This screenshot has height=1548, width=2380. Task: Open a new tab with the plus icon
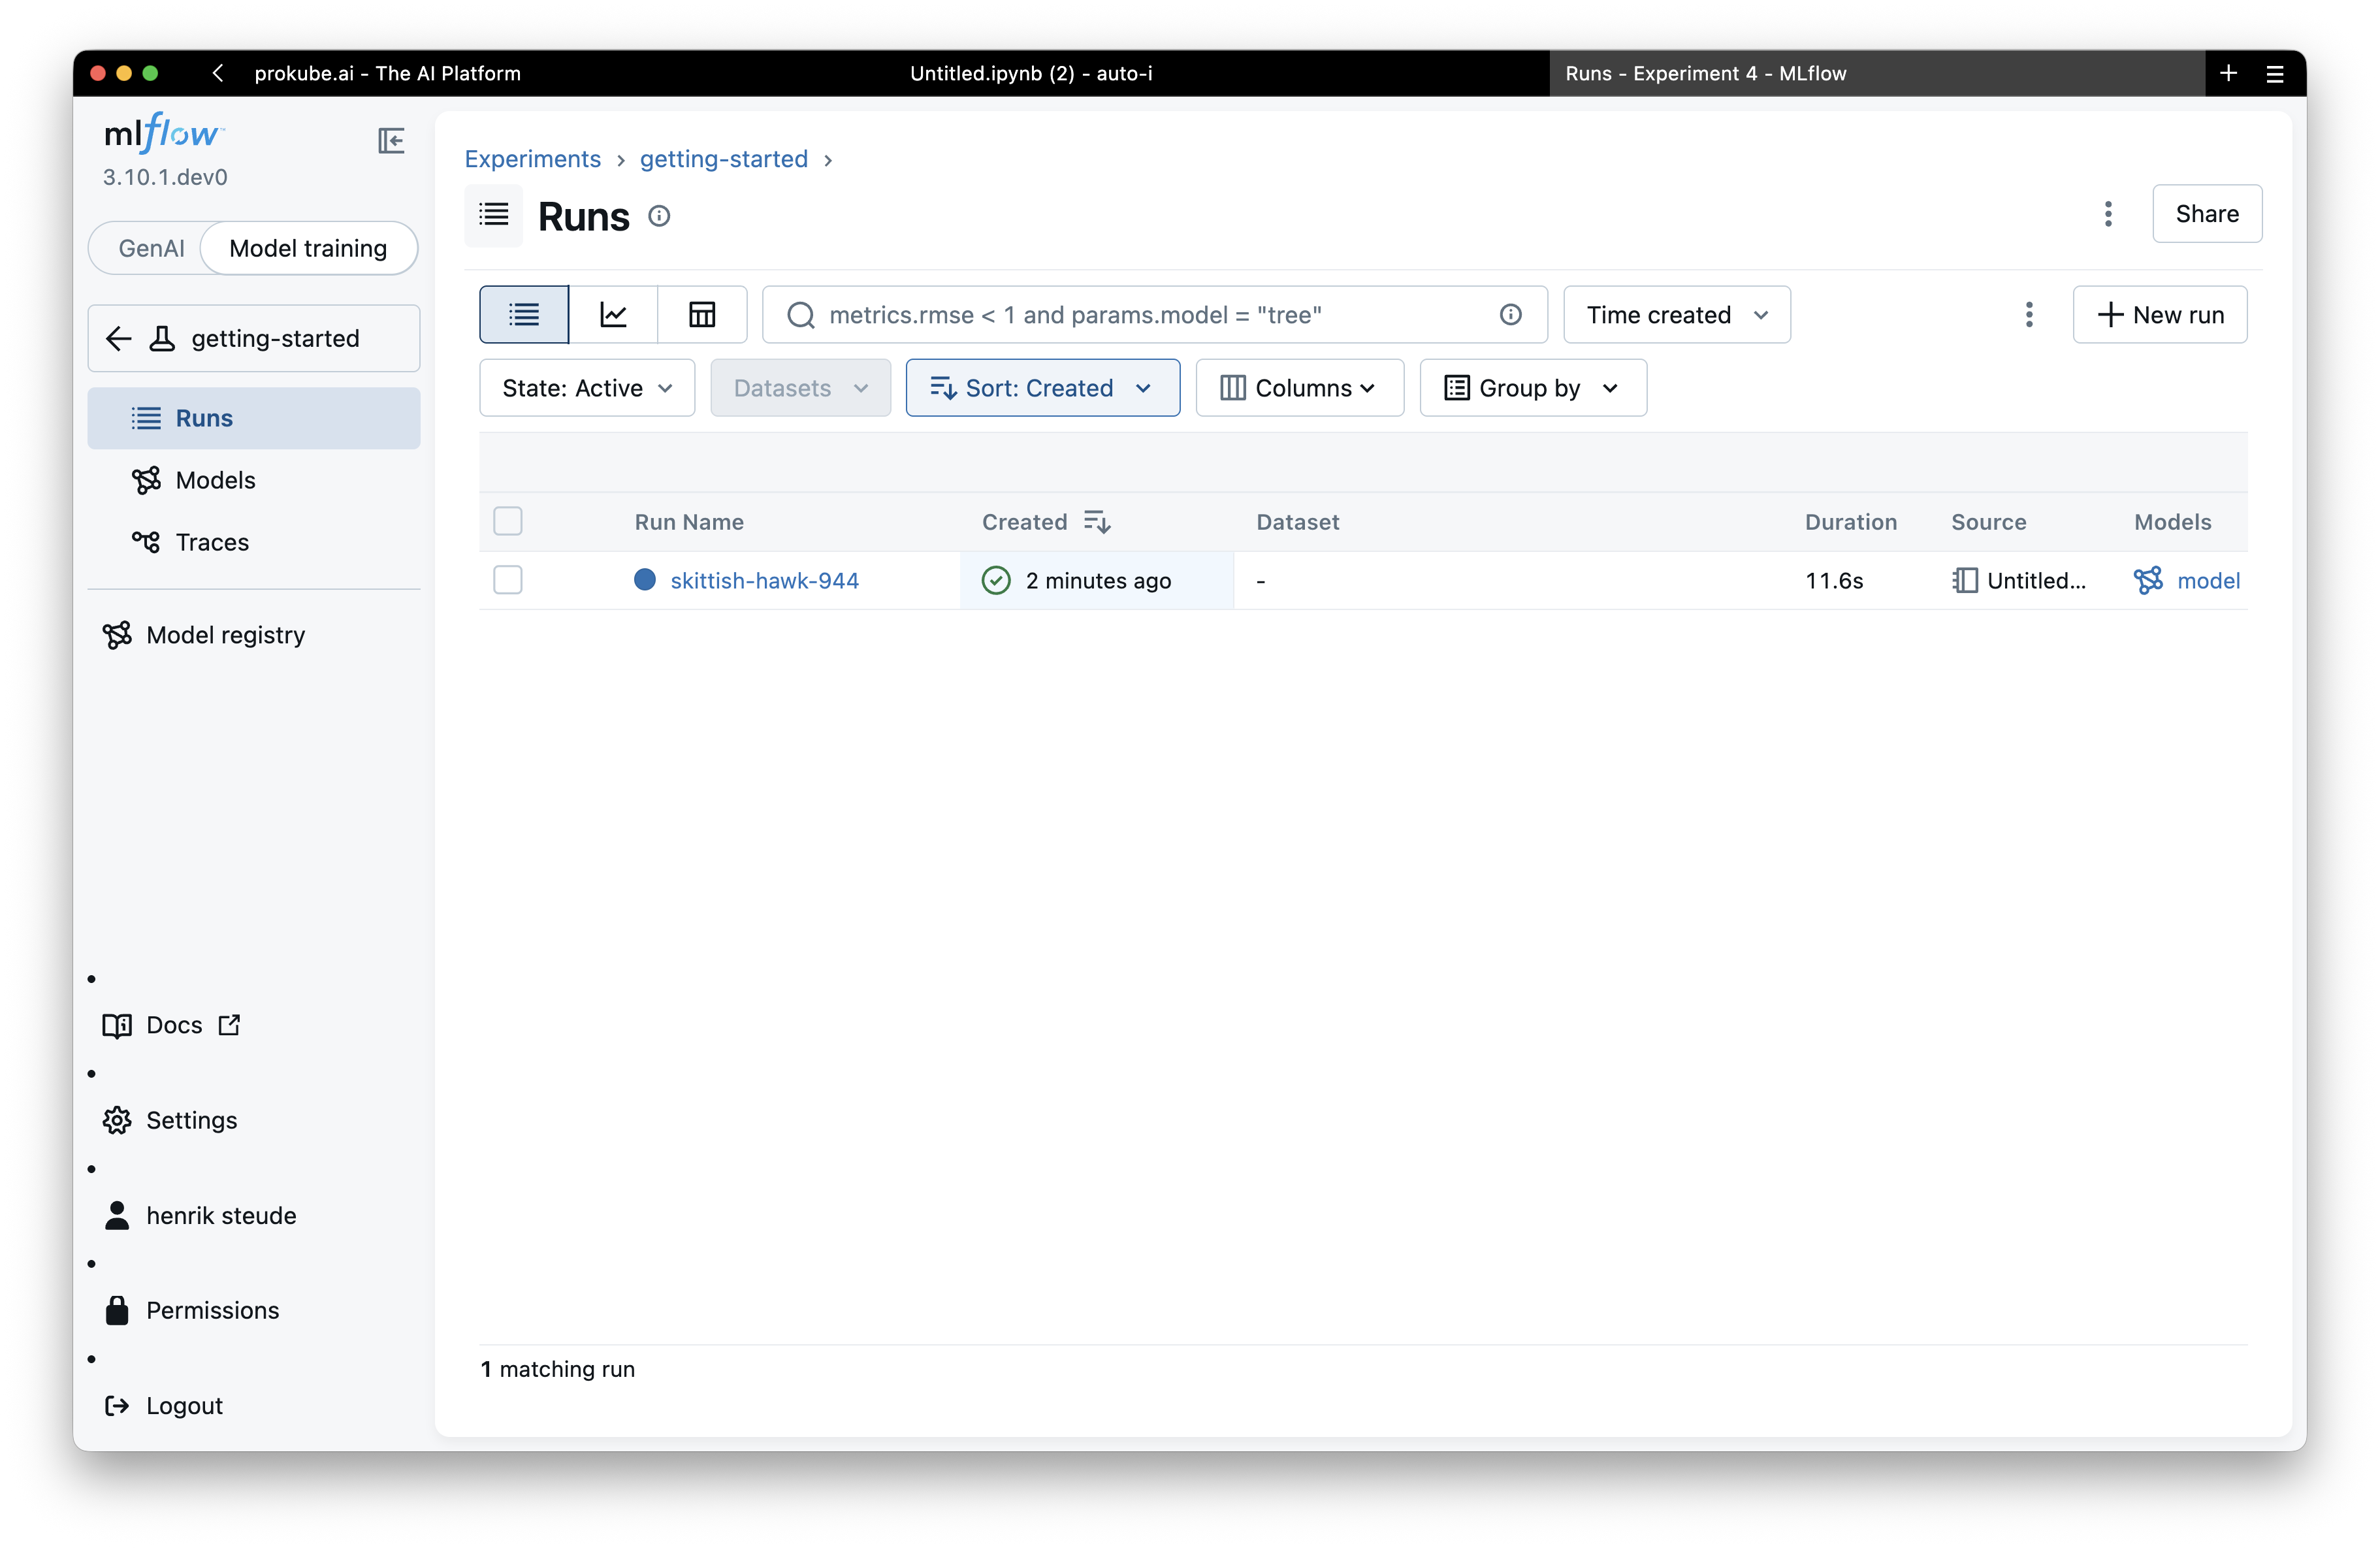point(2229,73)
